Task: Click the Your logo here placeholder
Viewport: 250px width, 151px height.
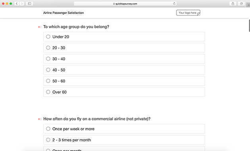Action: (188, 13)
